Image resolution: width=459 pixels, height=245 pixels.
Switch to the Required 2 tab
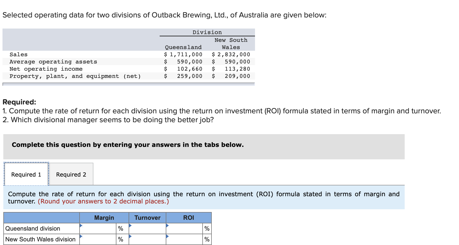(71, 174)
